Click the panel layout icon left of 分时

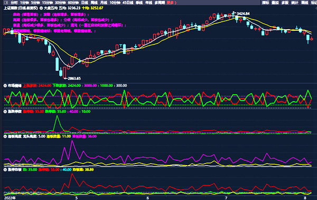coord(6,3)
